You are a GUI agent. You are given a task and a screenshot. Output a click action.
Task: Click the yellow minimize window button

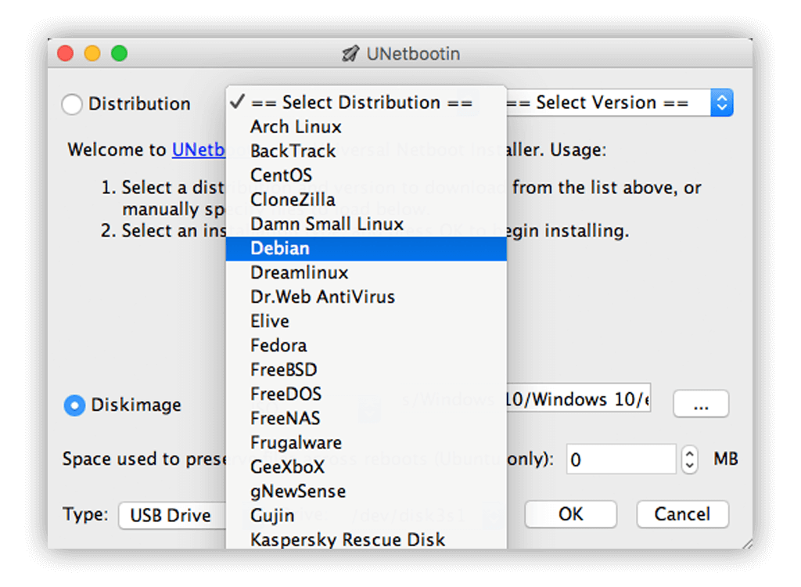(92, 53)
